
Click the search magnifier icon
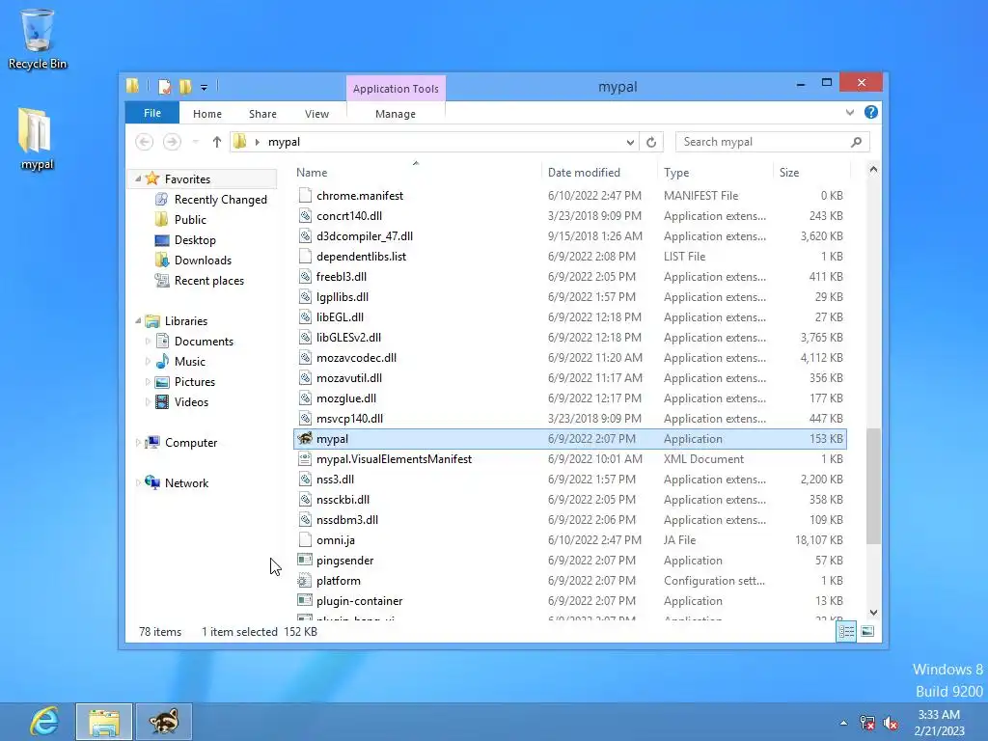point(856,142)
